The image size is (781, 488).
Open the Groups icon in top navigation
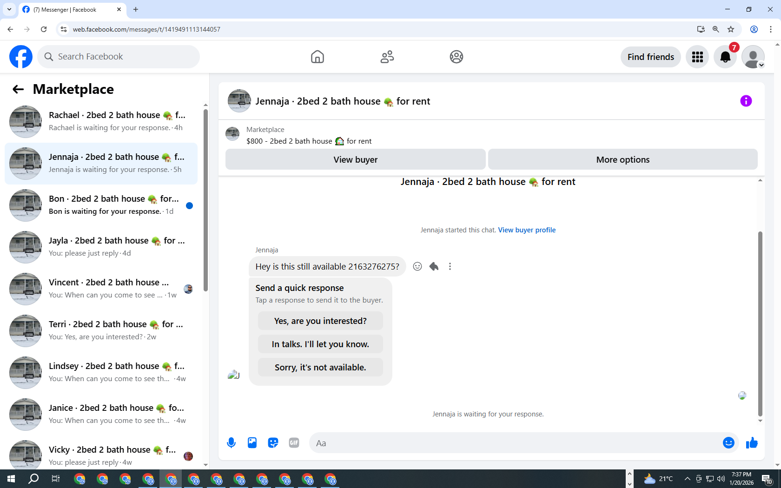tap(457, 57)
